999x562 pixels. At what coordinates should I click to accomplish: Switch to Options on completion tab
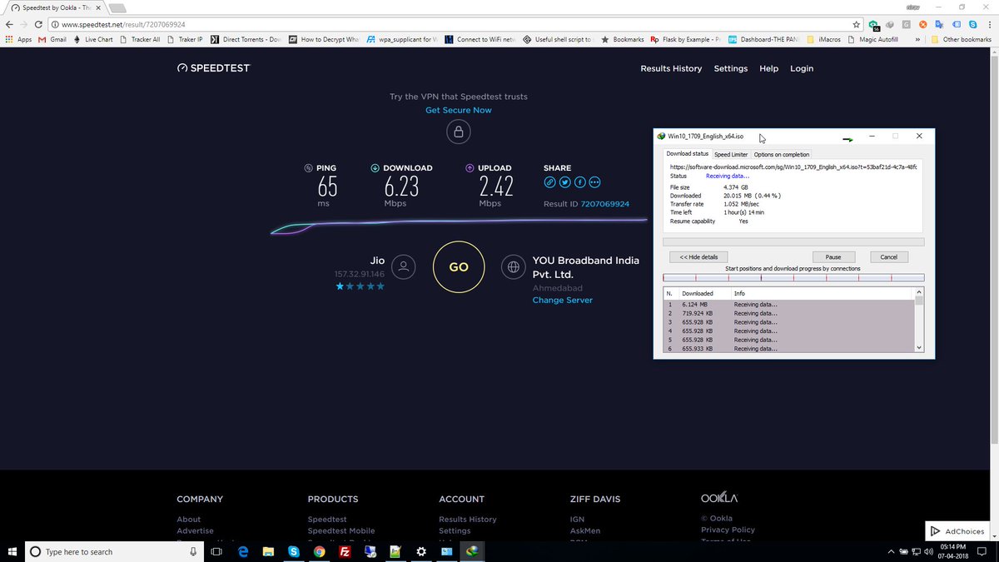781,154
